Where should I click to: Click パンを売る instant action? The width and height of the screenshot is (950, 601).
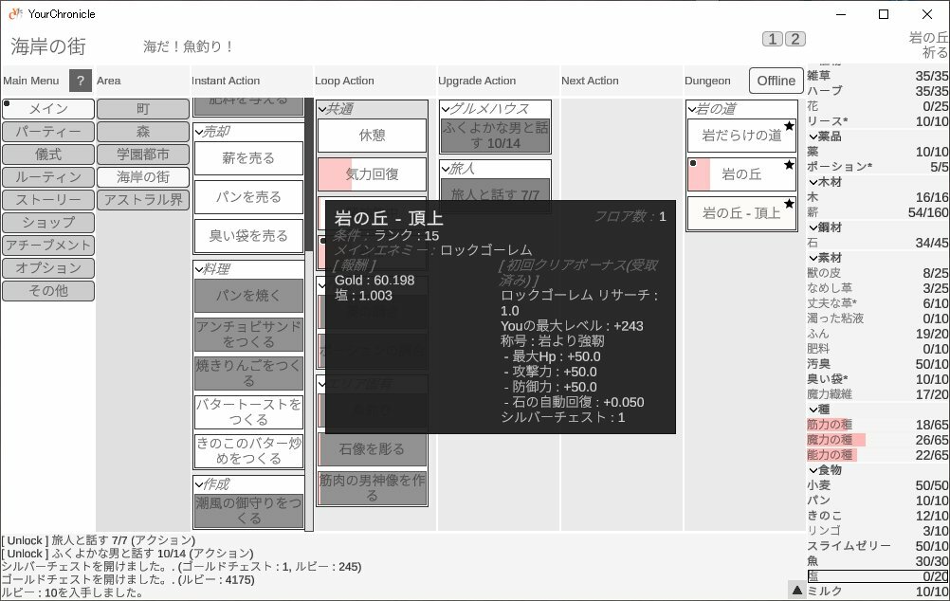pos(248,197)
